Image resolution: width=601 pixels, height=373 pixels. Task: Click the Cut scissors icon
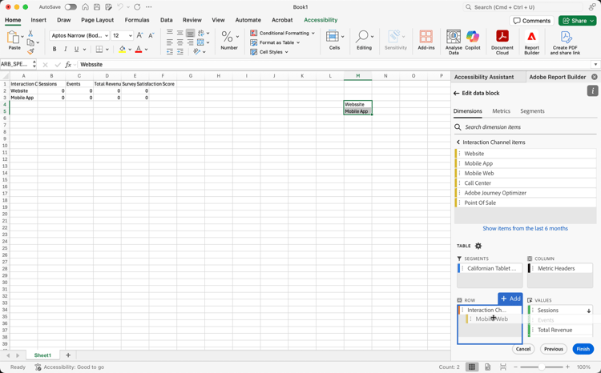pyautogui.click(x=30, y=34)
